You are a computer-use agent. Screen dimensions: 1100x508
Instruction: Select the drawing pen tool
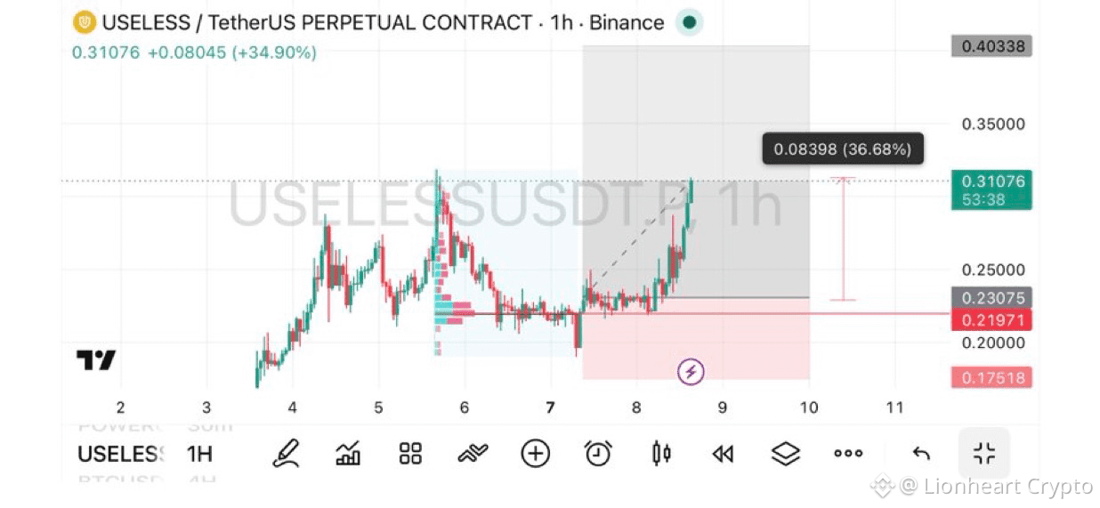(285, 454)
